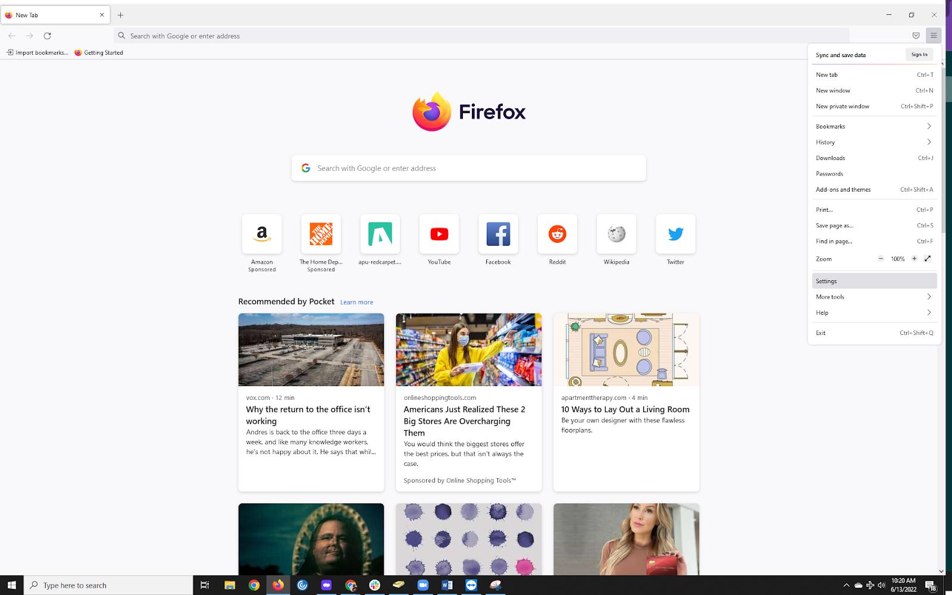Screen dimensions: 952x595
Task: Click the Windows taskbar search box
Action: point(108,585)
